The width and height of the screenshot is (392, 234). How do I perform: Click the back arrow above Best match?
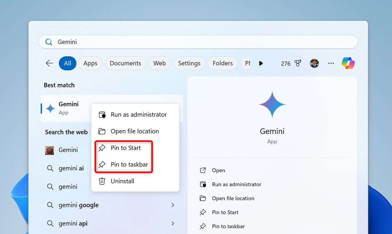[x=49, y=63]
